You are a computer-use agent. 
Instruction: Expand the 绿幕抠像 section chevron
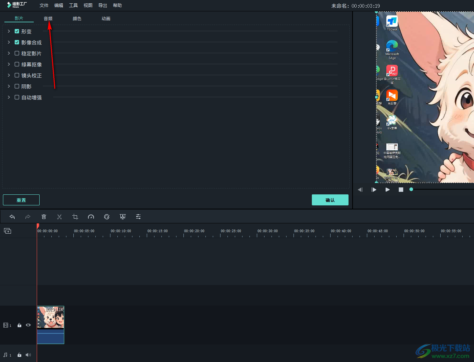pyautogui.click(x=9, y=64)
